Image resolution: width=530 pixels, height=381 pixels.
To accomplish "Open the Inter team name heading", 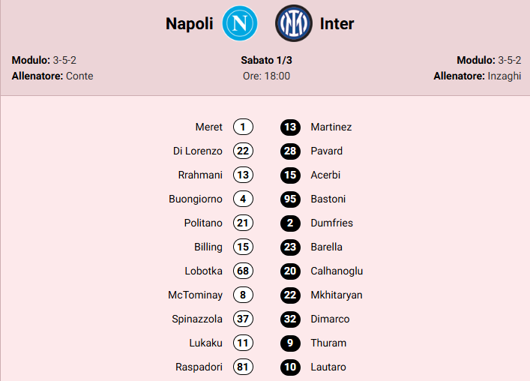I will pos(337,23).
